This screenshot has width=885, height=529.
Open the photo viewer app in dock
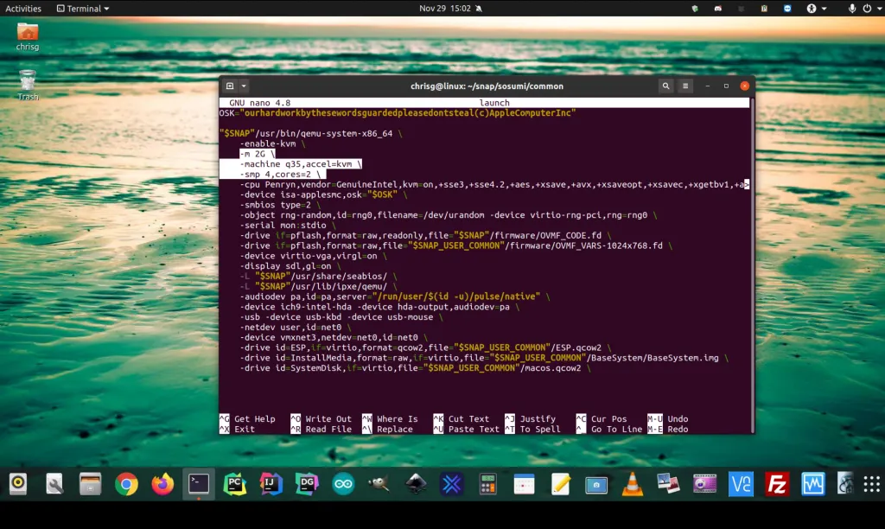coord(668,483)
